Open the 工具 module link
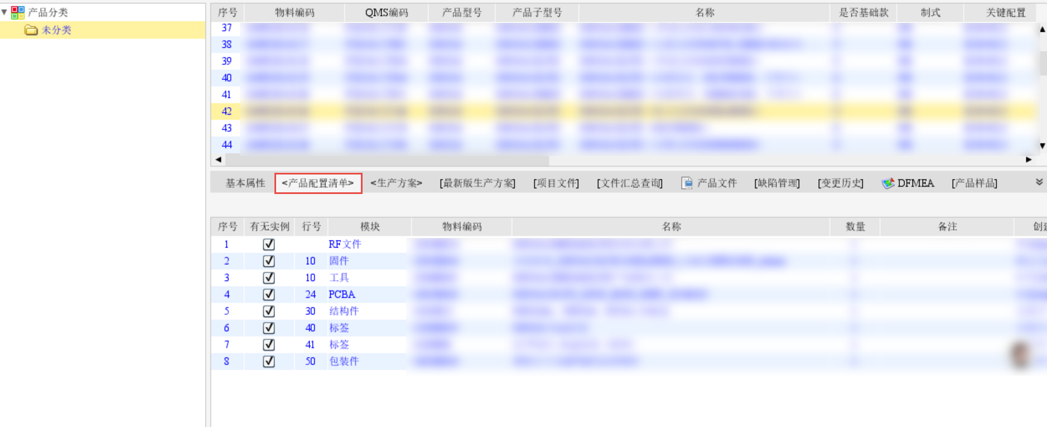The image size is (1047, 427). (x=339, y=278)
